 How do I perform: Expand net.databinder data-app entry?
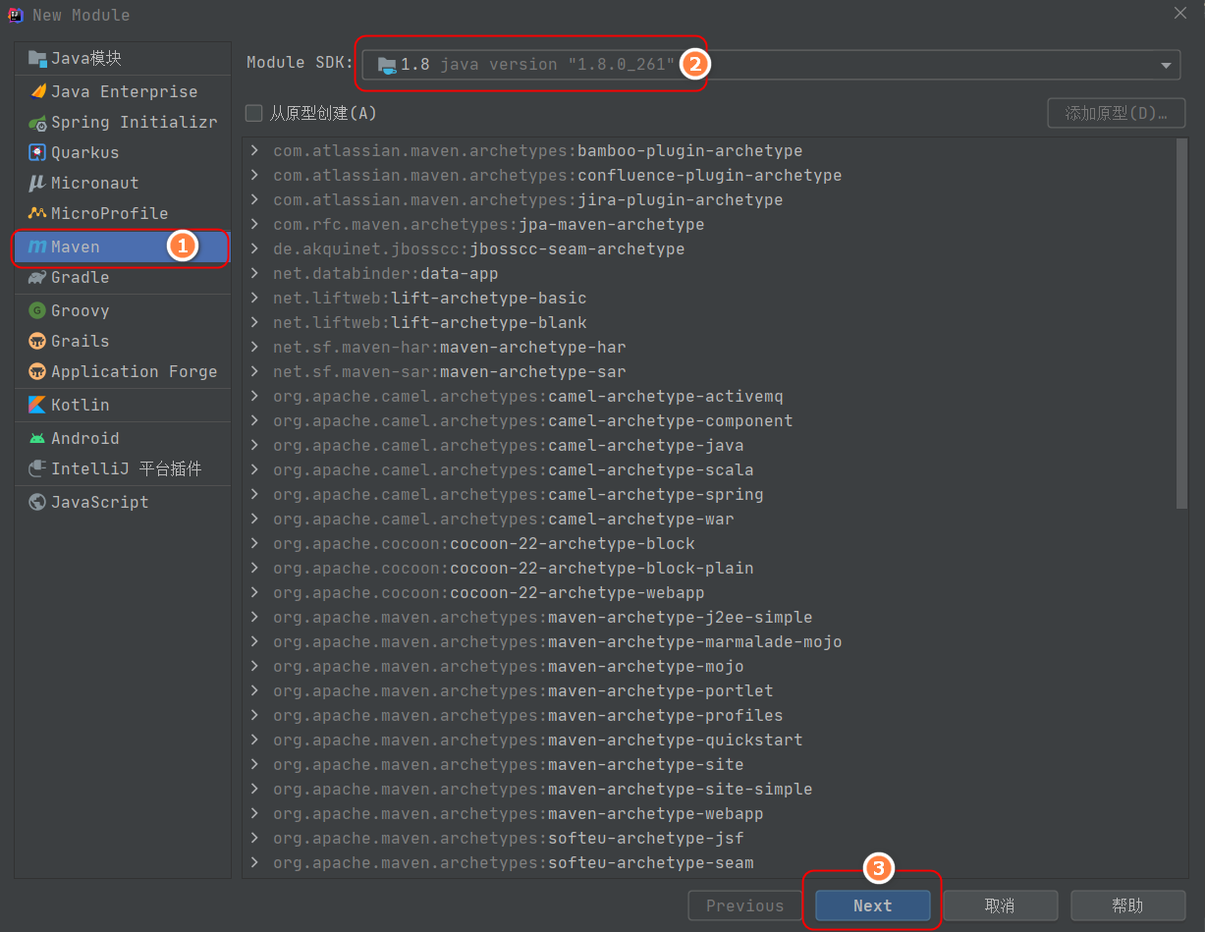pos(254,273)
